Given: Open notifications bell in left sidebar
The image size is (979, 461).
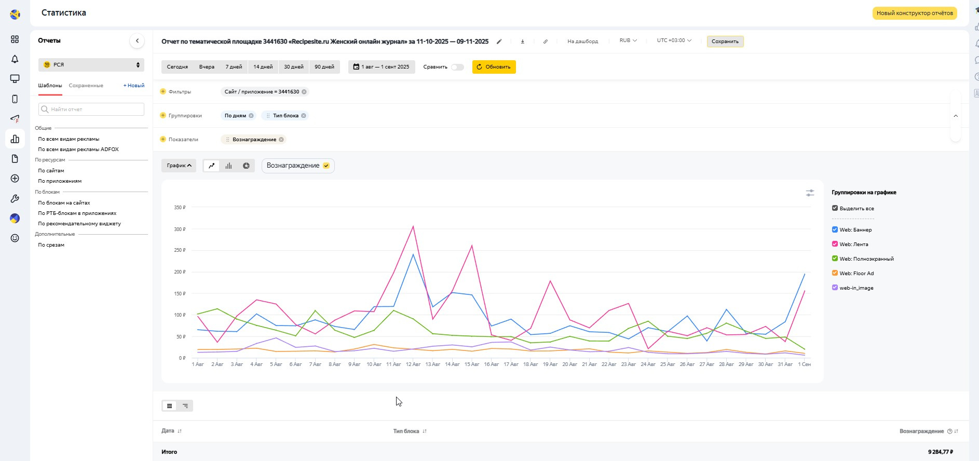Looking at the screenshot, I should tap(15, 59).
